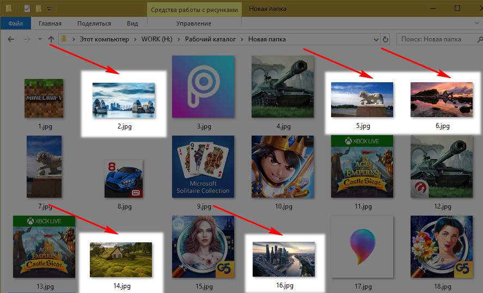Click the file name 2.jpg

tap(125, 126)
